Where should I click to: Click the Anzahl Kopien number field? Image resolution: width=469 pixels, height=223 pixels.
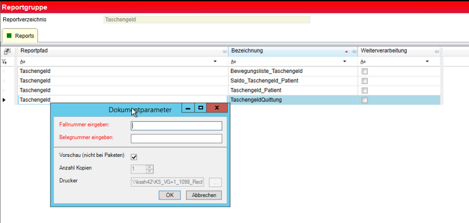pyautogui.click(x=139, y=169)
